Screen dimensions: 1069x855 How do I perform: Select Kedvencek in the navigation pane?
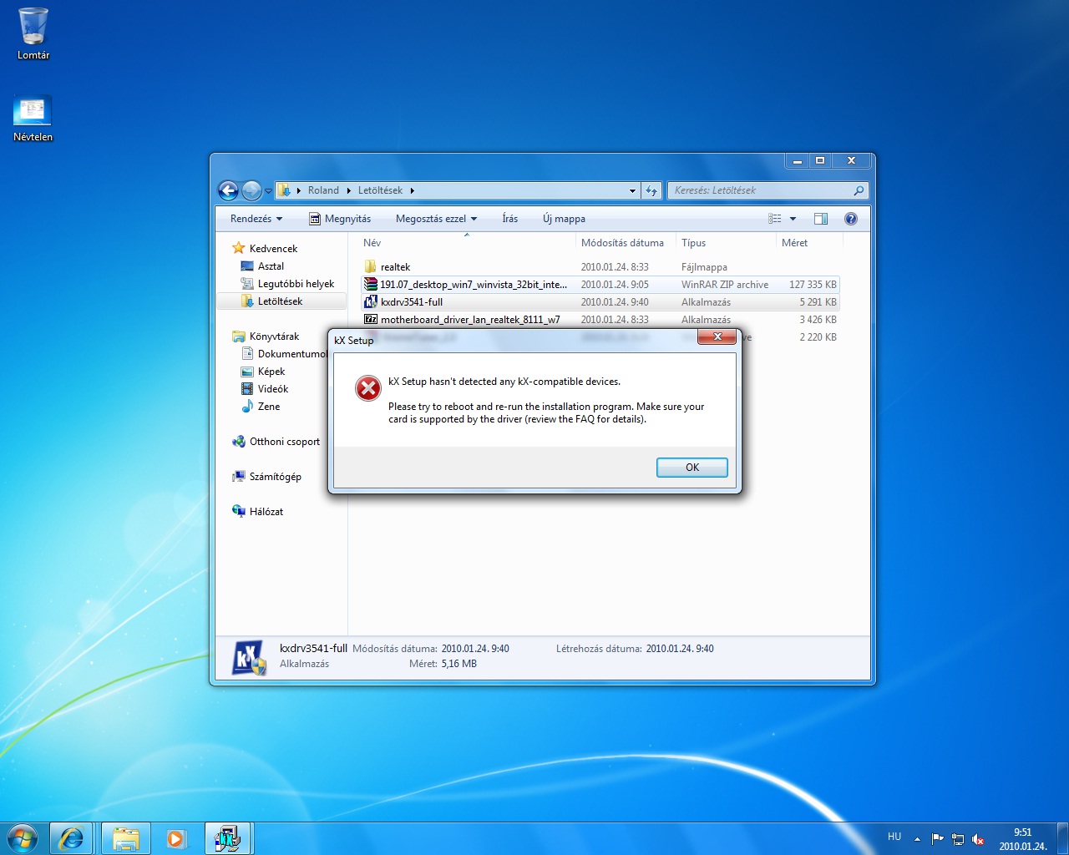pos(265,249)
